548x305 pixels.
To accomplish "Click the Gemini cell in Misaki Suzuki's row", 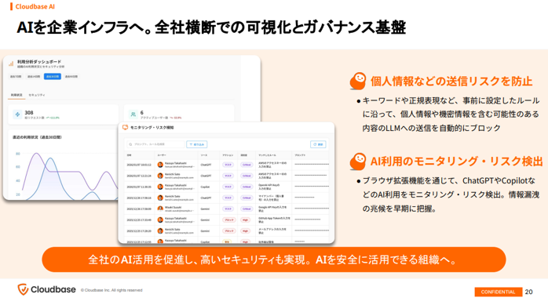I will pyautogui.click(x=205, y=209).
